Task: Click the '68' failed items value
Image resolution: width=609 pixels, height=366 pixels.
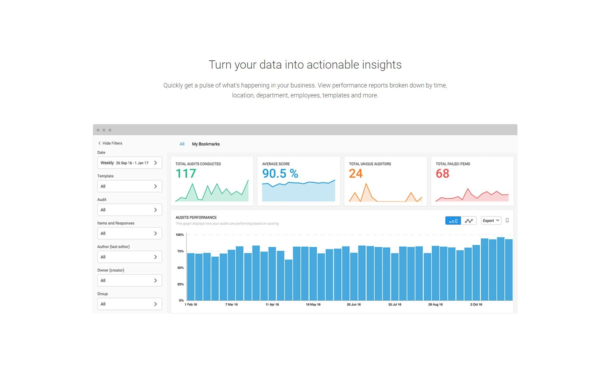Action: [x=442, y=174]
